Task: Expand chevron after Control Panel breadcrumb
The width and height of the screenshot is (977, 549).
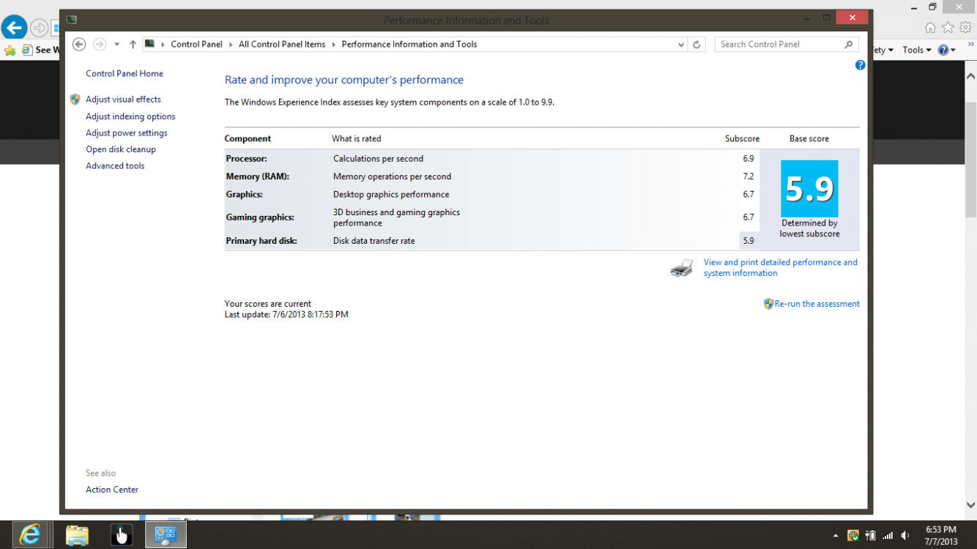Action: tap(231, 45)
